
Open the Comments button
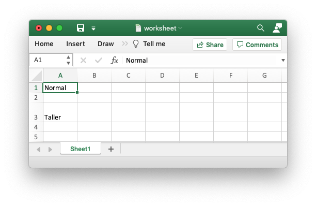point(257,45)
